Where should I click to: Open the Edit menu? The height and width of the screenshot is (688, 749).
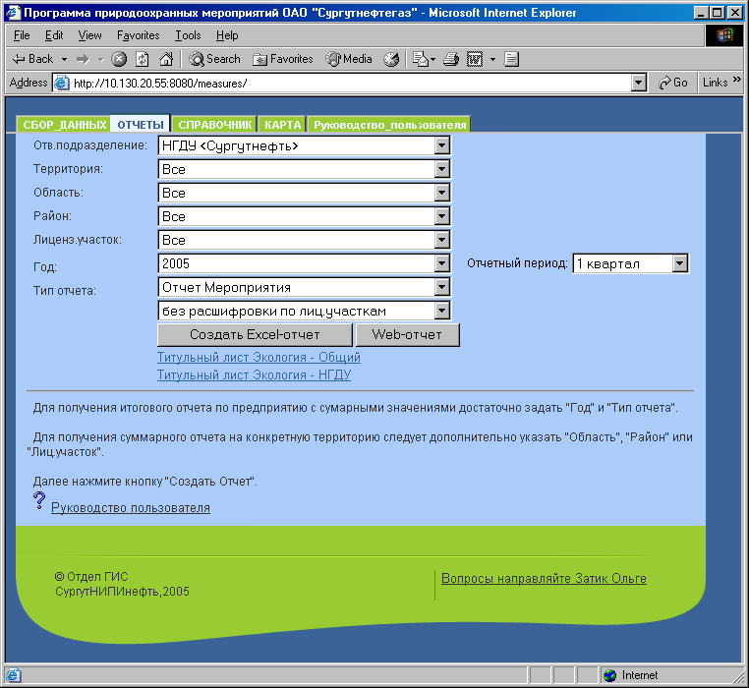(54, 35)
